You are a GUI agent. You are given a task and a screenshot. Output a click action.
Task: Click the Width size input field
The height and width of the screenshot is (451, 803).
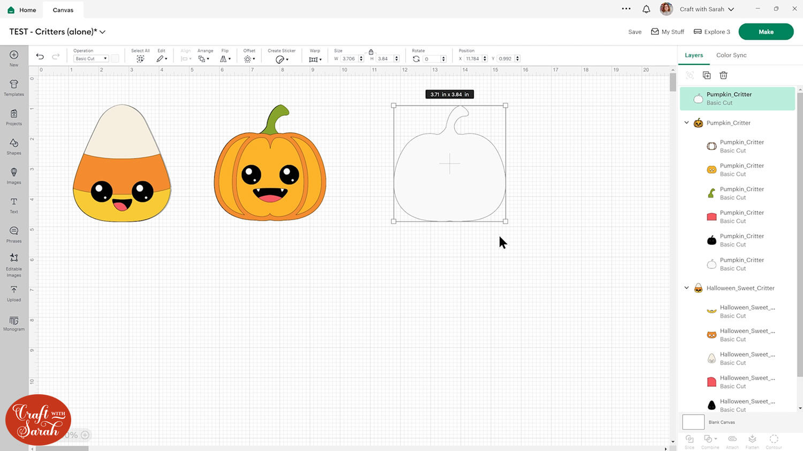[x=349, y=59]
